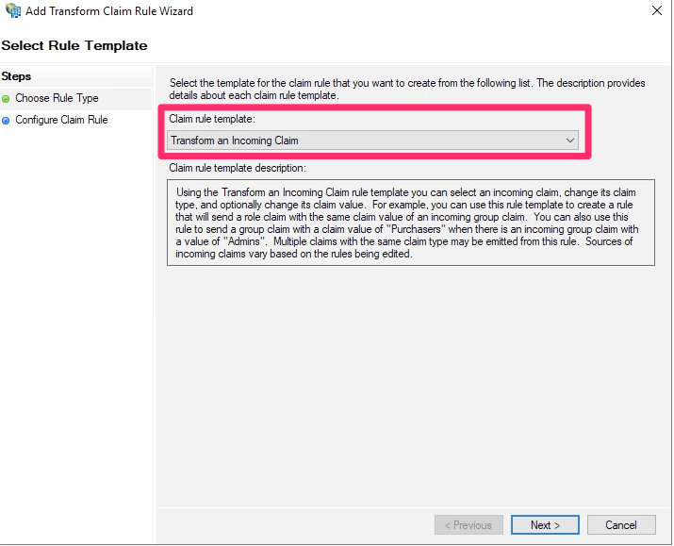Click the Steps header in the sidebar
The image size is (674, 546).
pyautogui.click(x=17, y=76)
